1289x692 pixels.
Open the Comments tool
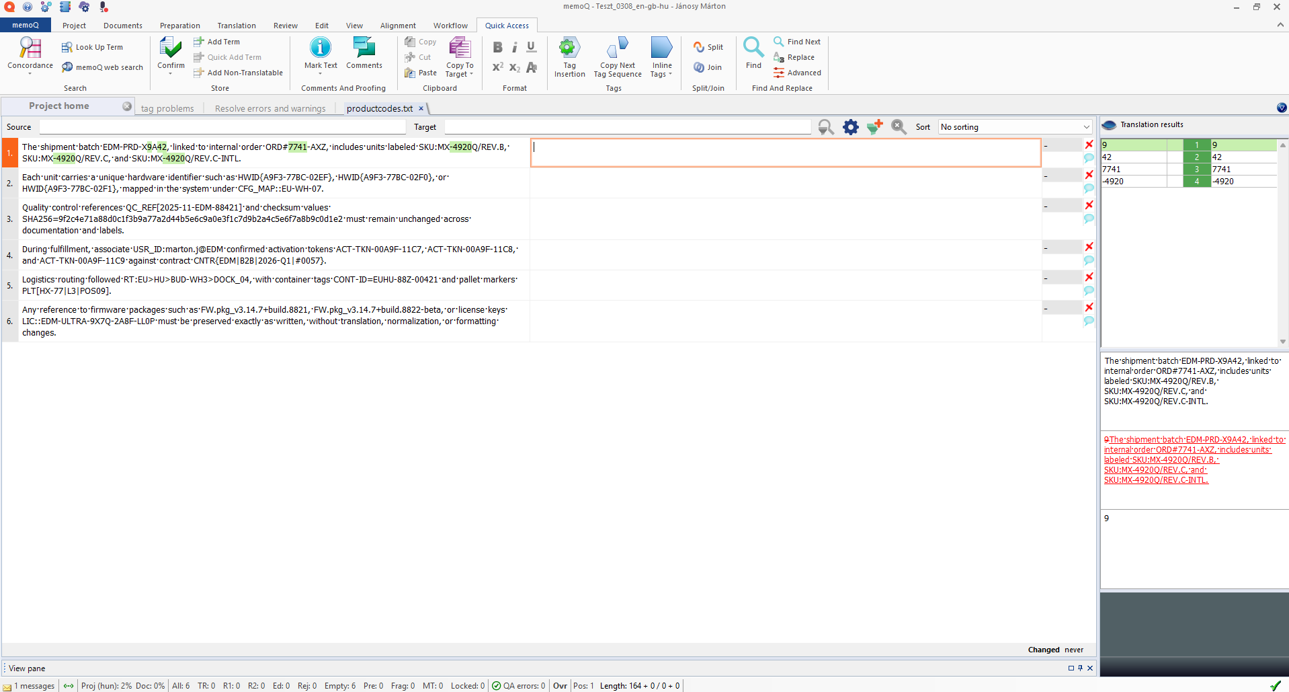364,48
